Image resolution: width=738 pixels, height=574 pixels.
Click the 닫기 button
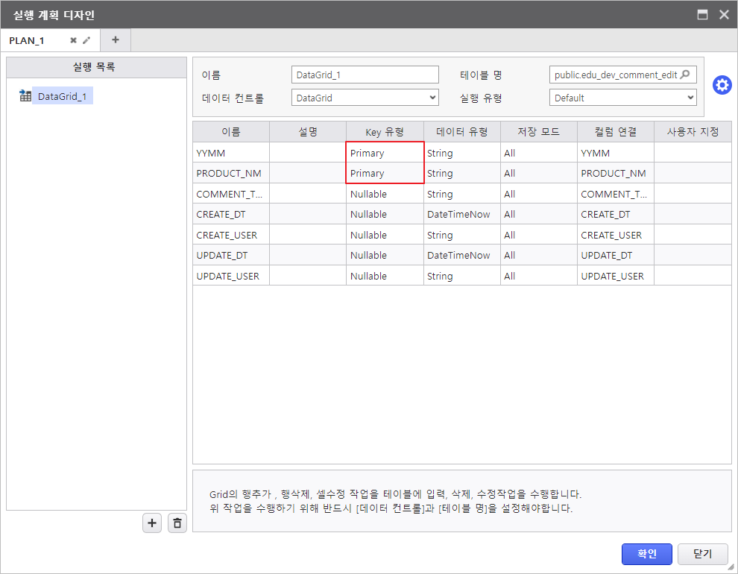[703, 554]
